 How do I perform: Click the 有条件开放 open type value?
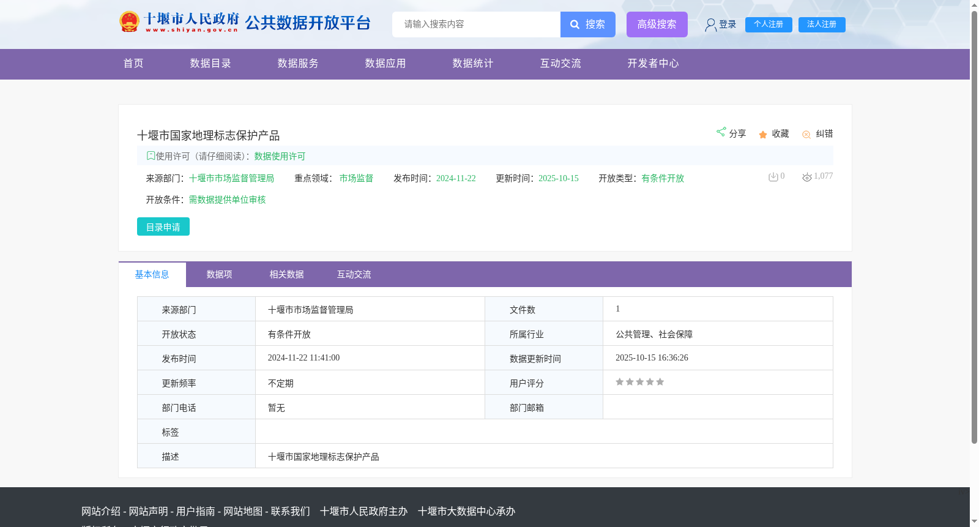(663, 178)
